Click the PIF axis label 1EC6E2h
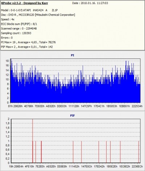The image size is (145, 171). click(125, 166)
